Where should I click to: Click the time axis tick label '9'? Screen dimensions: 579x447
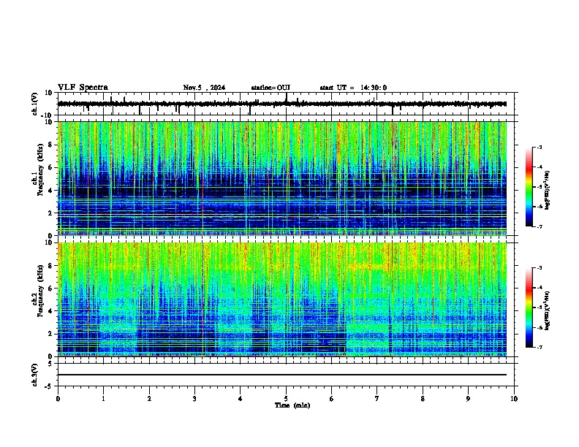[x=468, y=399]
